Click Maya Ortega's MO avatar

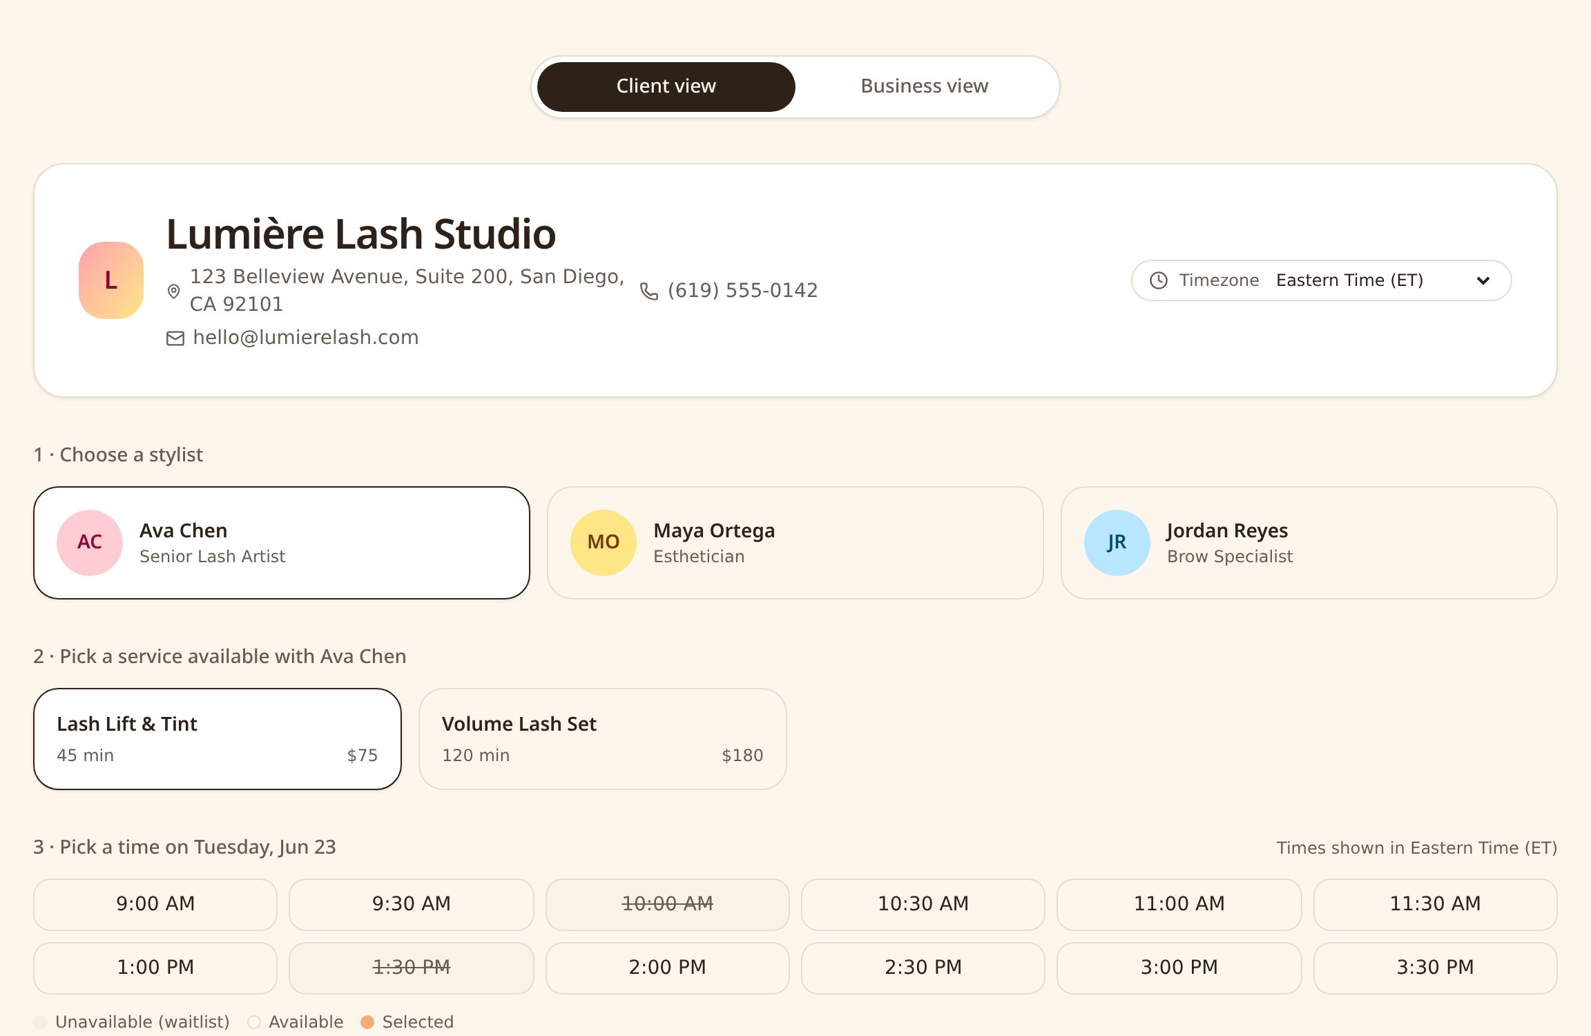[x=604, y=543]
